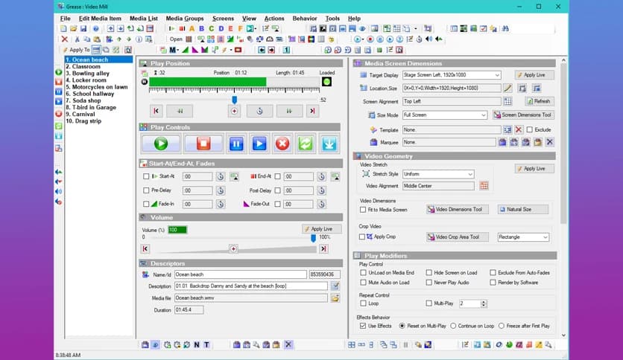The image size is (623, 360).
Task: Click the binoculars Find icon
Action: tap(505, 28)
